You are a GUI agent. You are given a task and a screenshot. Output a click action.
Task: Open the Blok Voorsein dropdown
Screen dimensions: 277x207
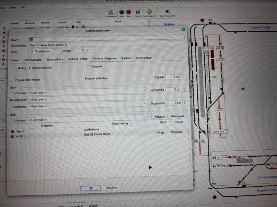tap(87, 119)
